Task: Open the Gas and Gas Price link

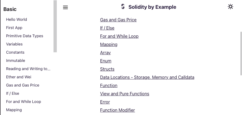Action: pos(118,20)
